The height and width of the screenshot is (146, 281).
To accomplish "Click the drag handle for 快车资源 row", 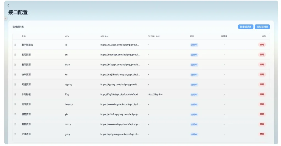I will tap(15, 75).
